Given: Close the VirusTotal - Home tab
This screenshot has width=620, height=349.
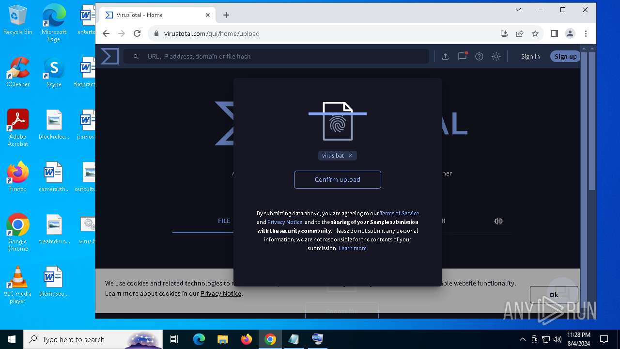Looking at the screenshot, I should pos(208,15).
